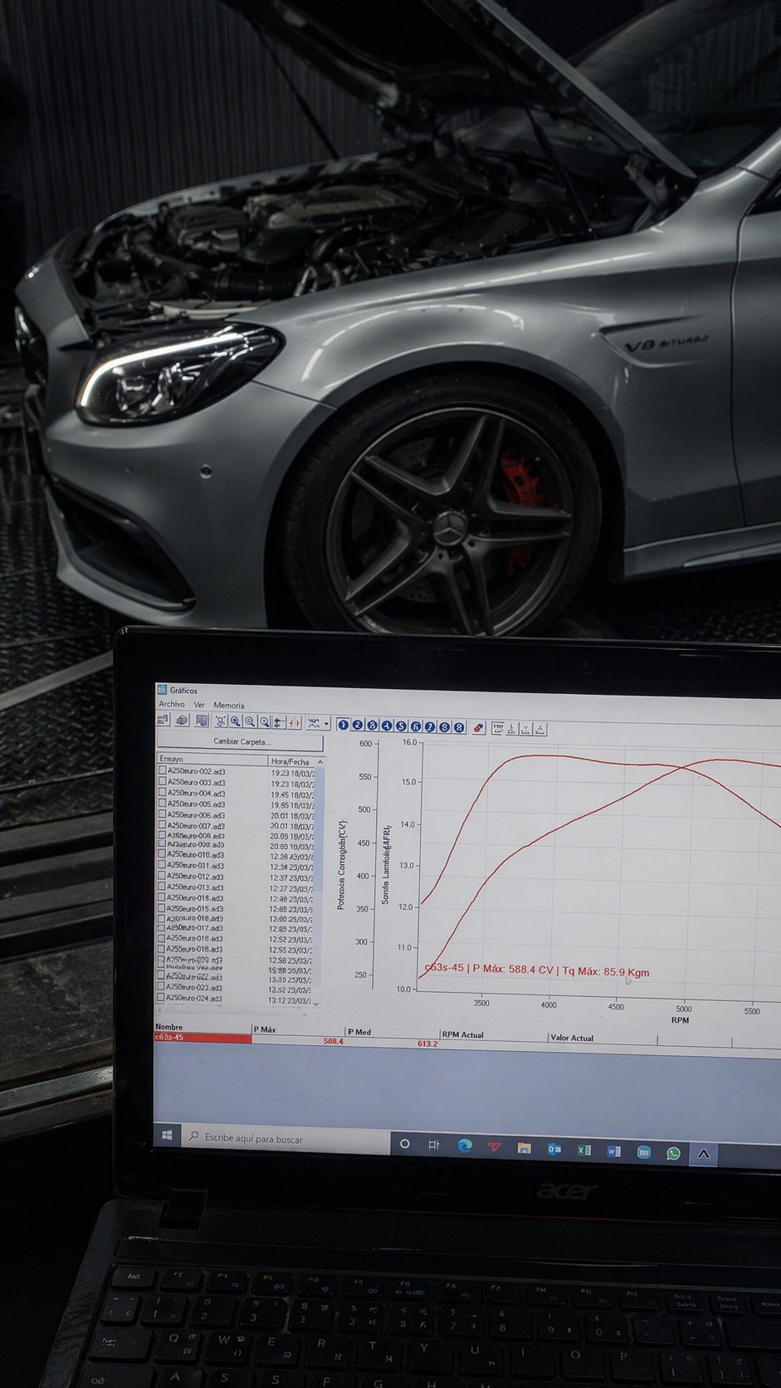
Task: Check the box for A250euro-002.ad3
Action: pos(163,771)
